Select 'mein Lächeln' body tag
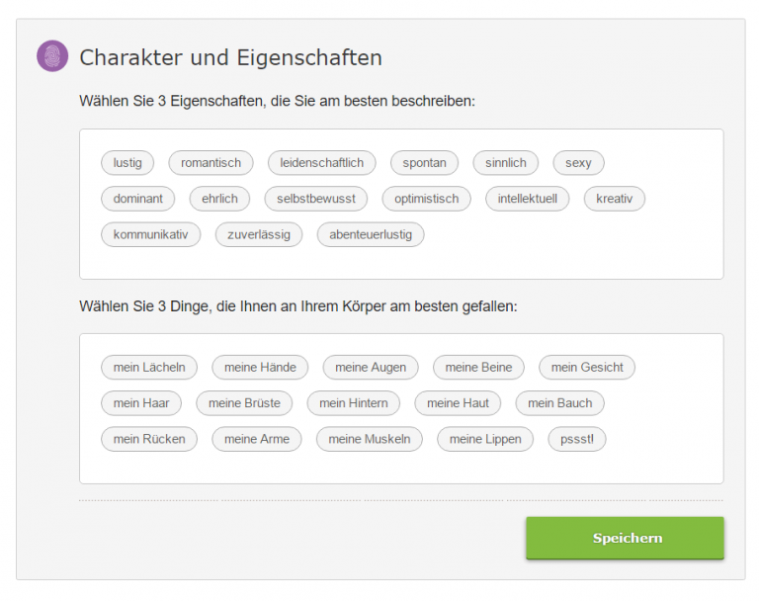Screen dimensions: 759x601 coord(149,367)
